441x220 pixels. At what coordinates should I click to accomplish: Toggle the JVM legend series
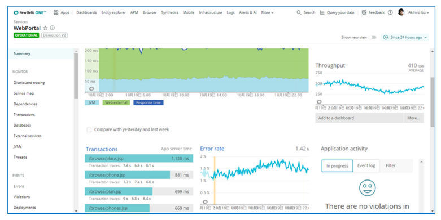coord(91,102)
